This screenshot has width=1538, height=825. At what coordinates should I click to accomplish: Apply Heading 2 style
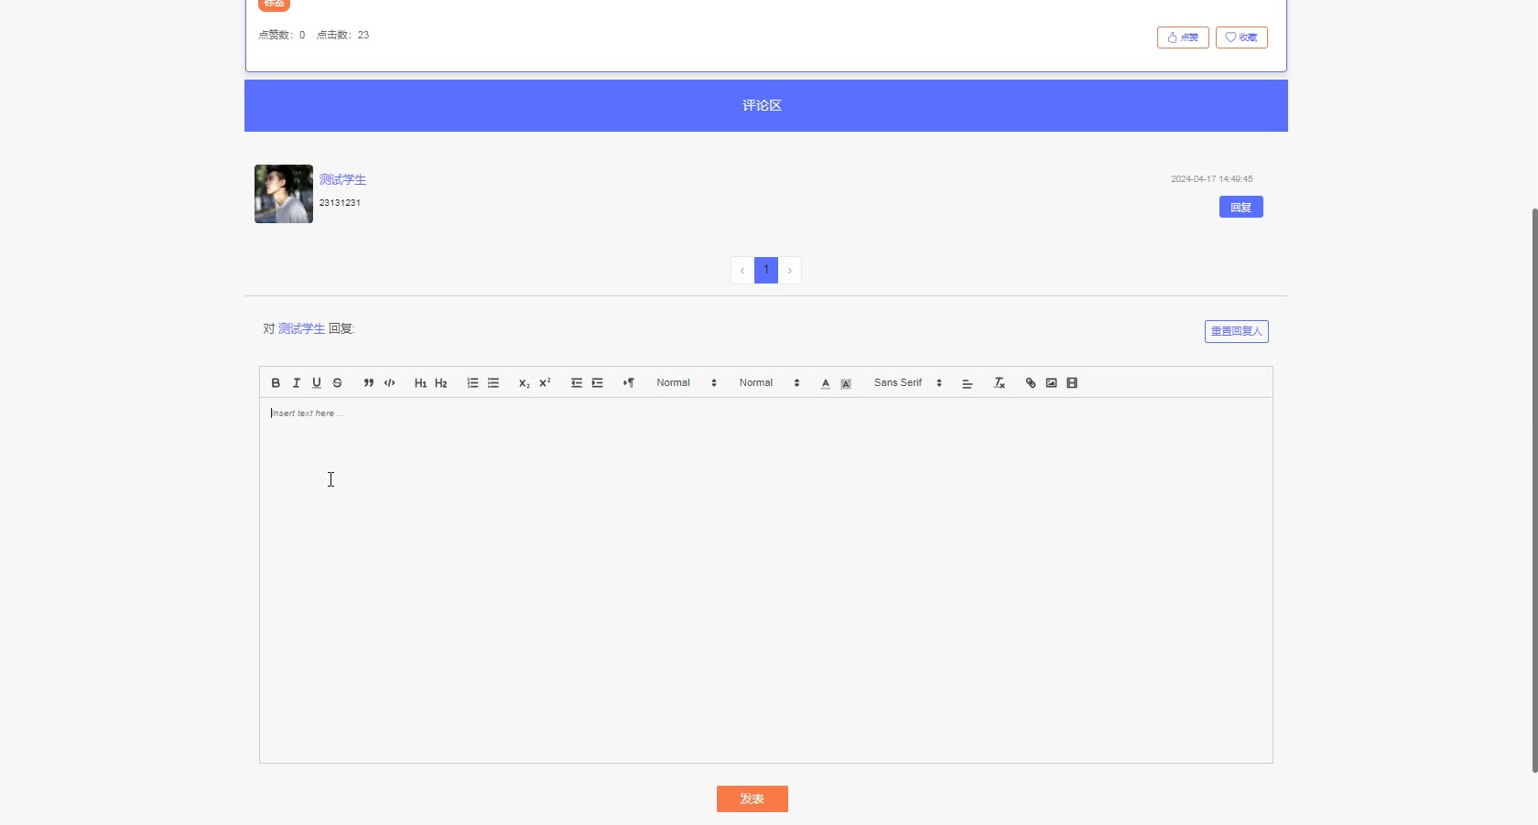[441, 383]
